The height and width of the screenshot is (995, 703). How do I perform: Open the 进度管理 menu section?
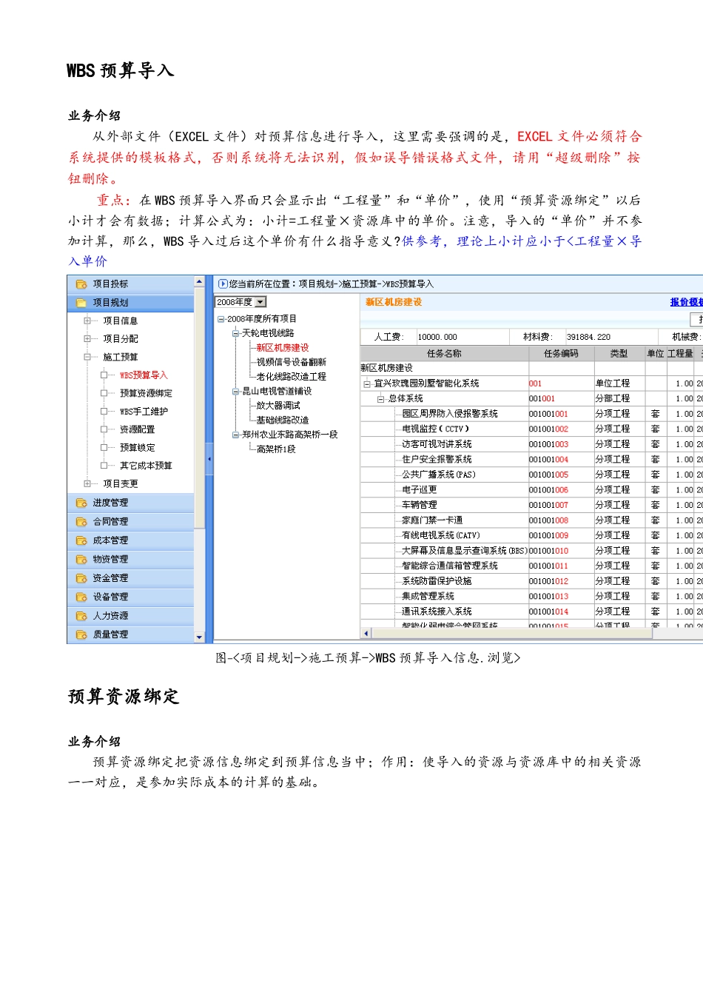[x=130, y=503]
